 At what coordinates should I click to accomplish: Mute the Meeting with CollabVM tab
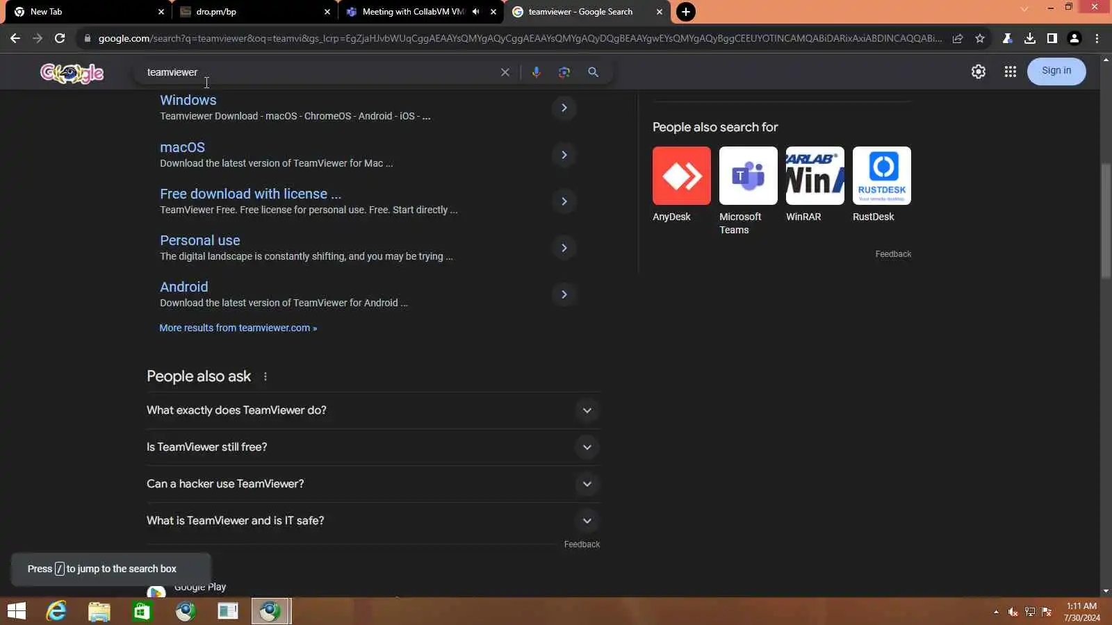pyautogui.click(x=476, y=12)
